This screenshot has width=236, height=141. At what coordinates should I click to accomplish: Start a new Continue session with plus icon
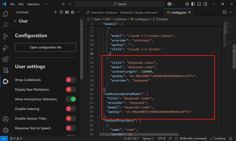pos(56,12)
